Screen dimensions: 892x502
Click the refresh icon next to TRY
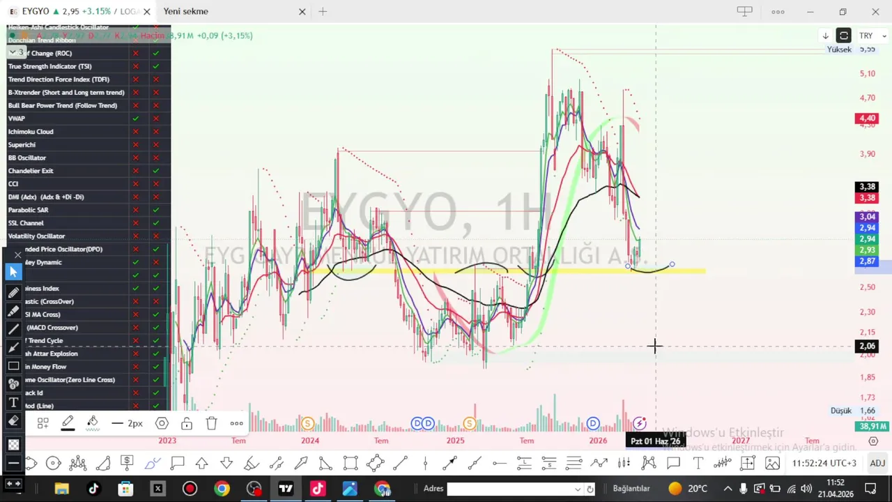[x=844, y=36]
